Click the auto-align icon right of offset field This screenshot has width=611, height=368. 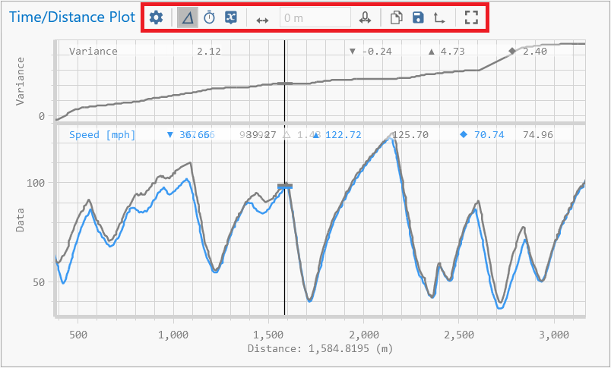(x=366, y=17)
